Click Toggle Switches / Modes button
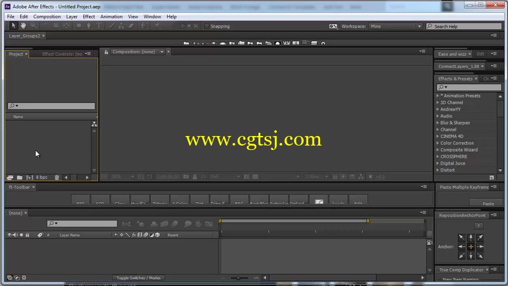 pos(138,278)
